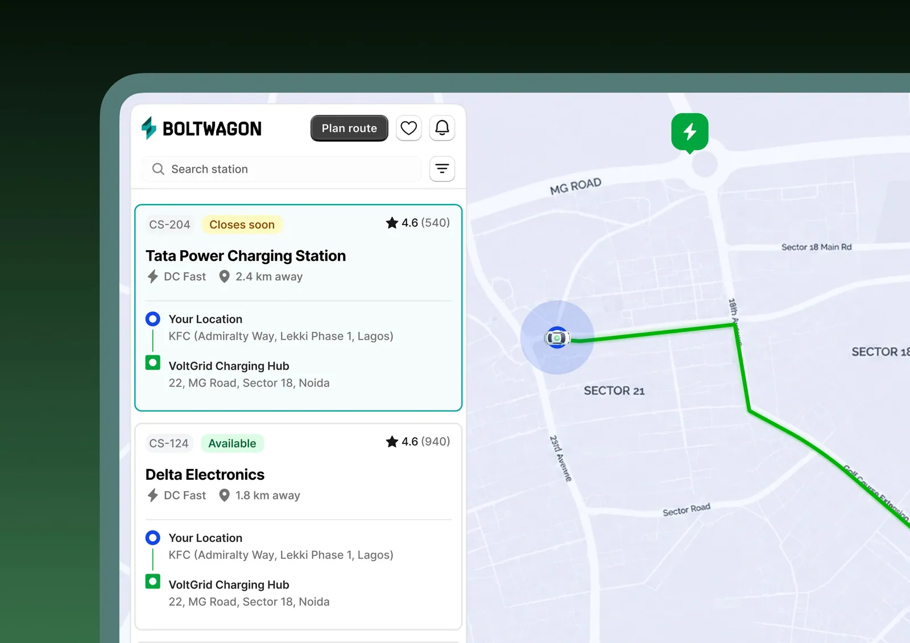The image size is (910, 643).
Task: Click the star rating icon on CS-124 card
Action: [392, 442]
